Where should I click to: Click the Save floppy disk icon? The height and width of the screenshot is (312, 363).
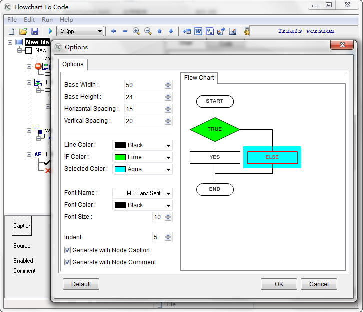(35, 31)
